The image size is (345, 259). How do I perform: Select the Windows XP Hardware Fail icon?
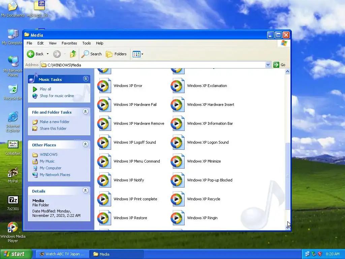[104, 105]
